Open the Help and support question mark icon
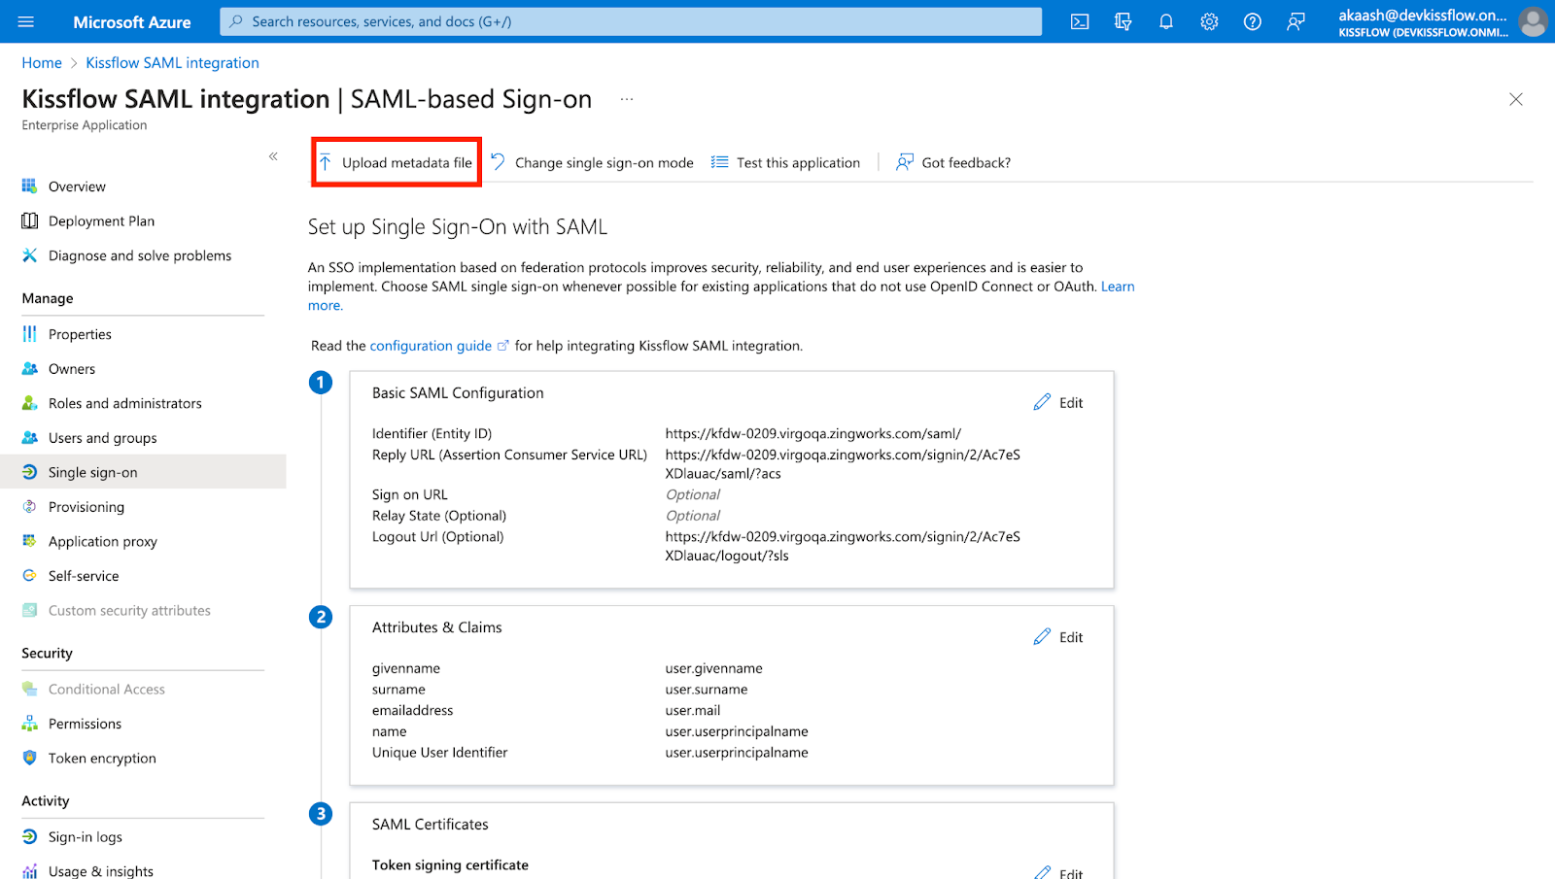Image resolution: width=1555 pixels, height=879 pixels. (x=1252, y=20)
